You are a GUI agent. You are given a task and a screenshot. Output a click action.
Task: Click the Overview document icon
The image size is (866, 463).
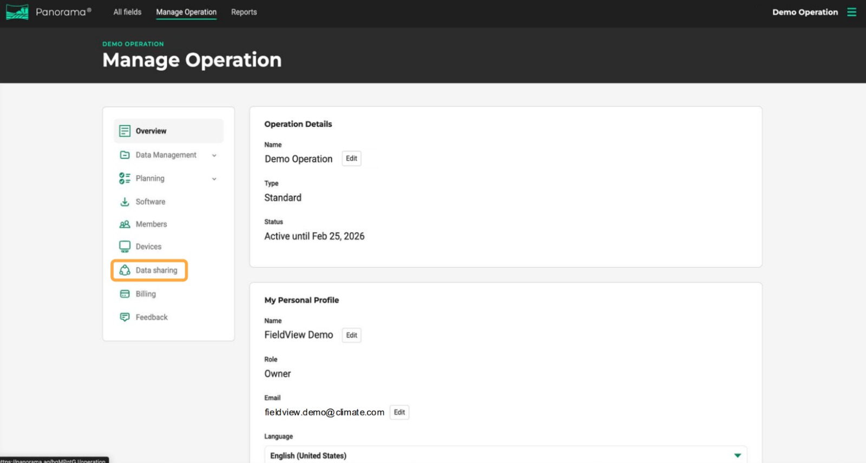tap(124, 131)
